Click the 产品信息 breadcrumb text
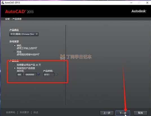Image resolution: width=151 pixels, height=116 pixels. pyautogui.click(x=17, y=19)
